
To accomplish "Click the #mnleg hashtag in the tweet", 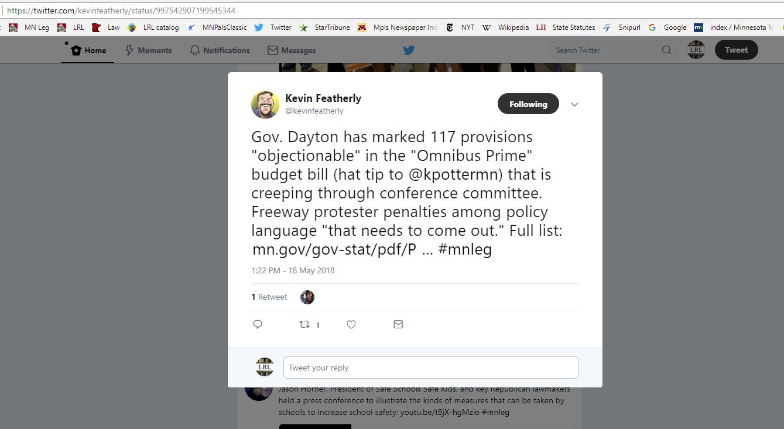I will [465, 250].
